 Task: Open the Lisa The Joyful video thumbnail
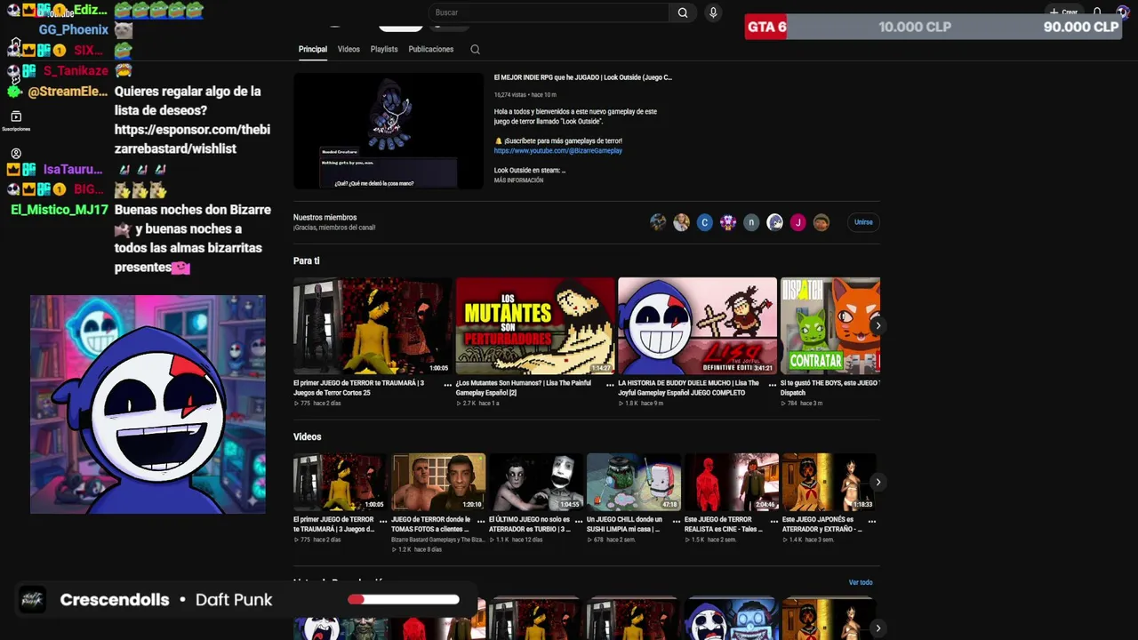pos(697,325)
